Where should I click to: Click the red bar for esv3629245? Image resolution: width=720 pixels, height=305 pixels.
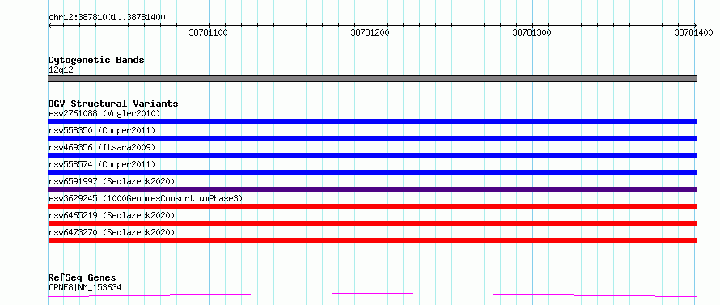(373, 206)
